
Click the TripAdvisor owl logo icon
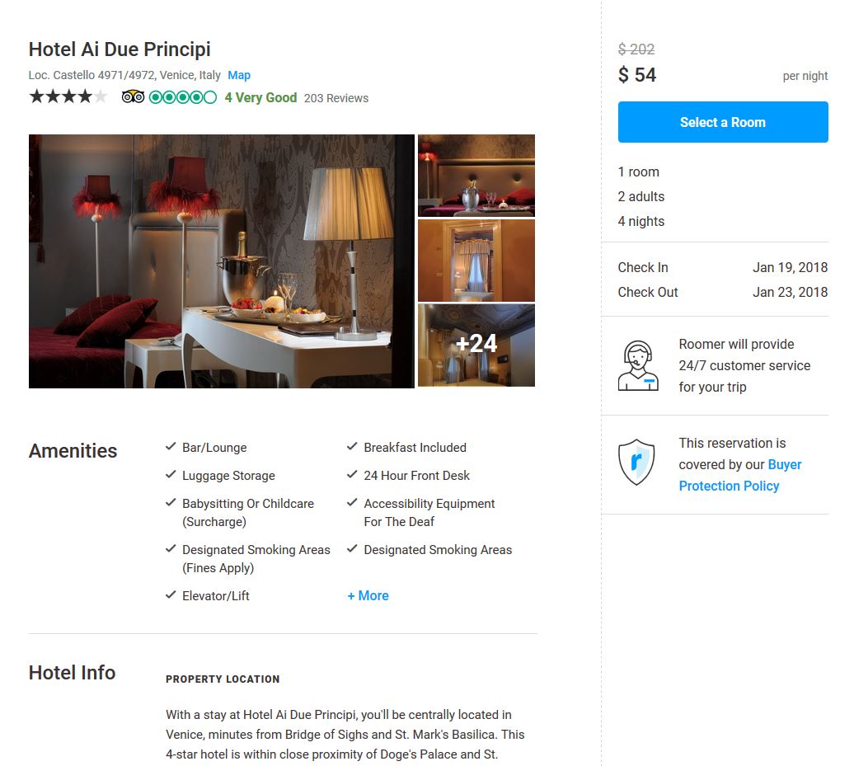tap(133, 97)
